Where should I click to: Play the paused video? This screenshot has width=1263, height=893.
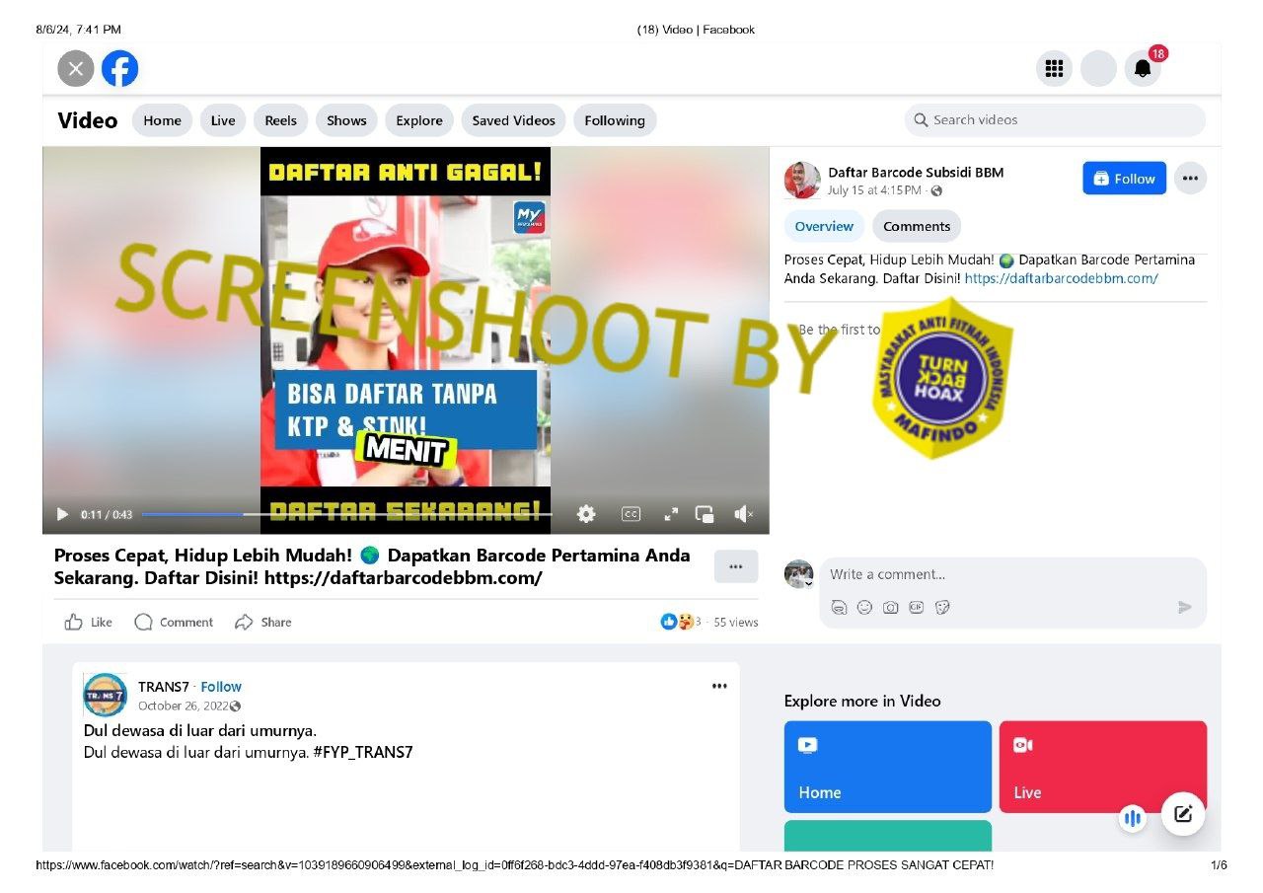click(62, 514)
